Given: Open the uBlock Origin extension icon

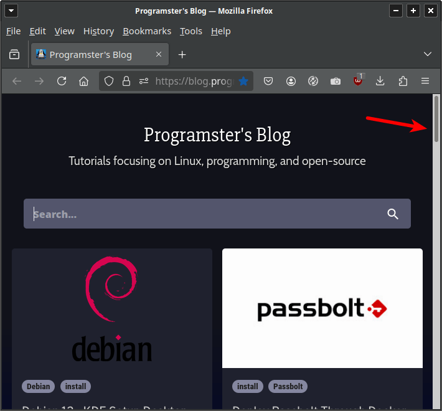Looking at the screenshot, I should coord(359,80).
